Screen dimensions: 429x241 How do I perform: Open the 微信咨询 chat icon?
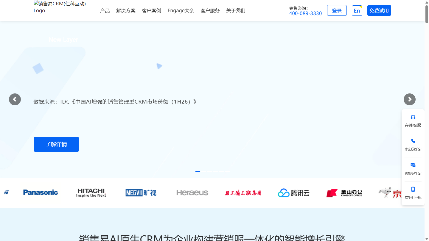(x=413, y=165)
